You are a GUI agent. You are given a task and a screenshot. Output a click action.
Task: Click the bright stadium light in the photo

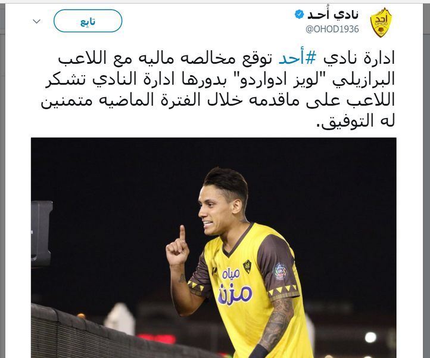click(x=370, y=337)
